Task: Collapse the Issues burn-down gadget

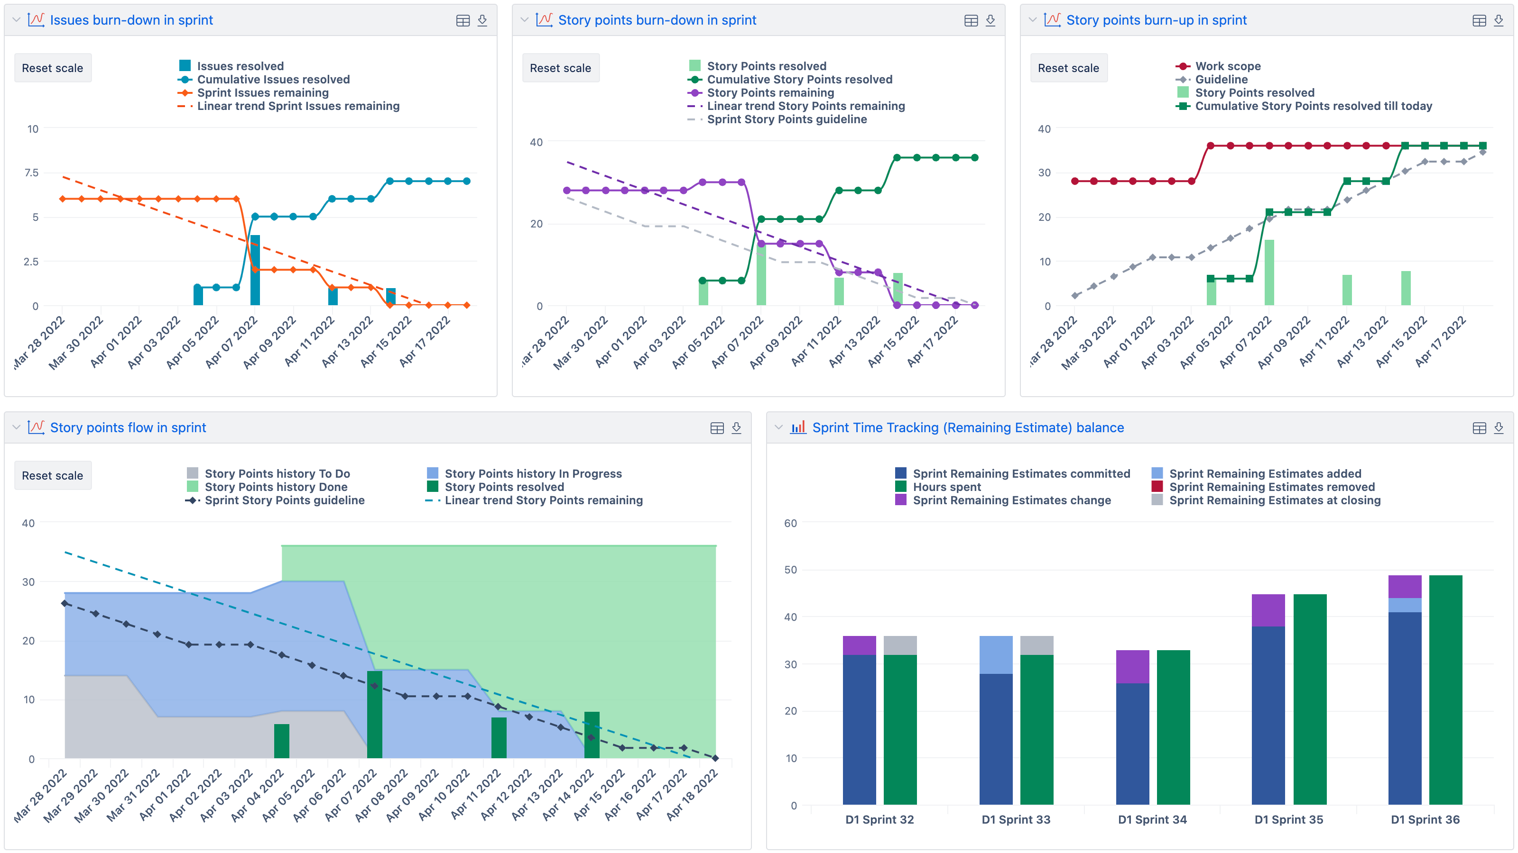Action: pos(16,19)
